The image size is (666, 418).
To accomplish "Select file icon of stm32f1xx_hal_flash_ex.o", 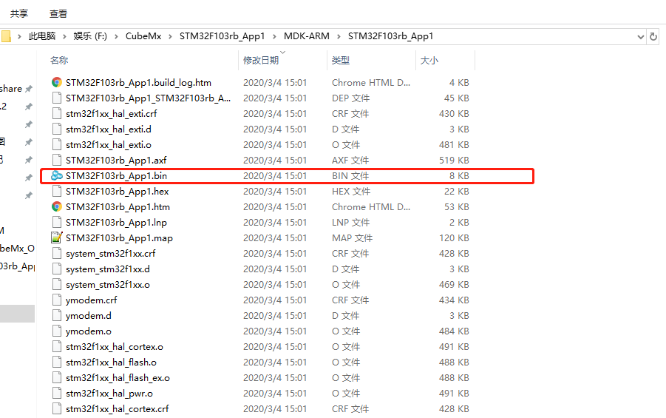I will (56, 377).
